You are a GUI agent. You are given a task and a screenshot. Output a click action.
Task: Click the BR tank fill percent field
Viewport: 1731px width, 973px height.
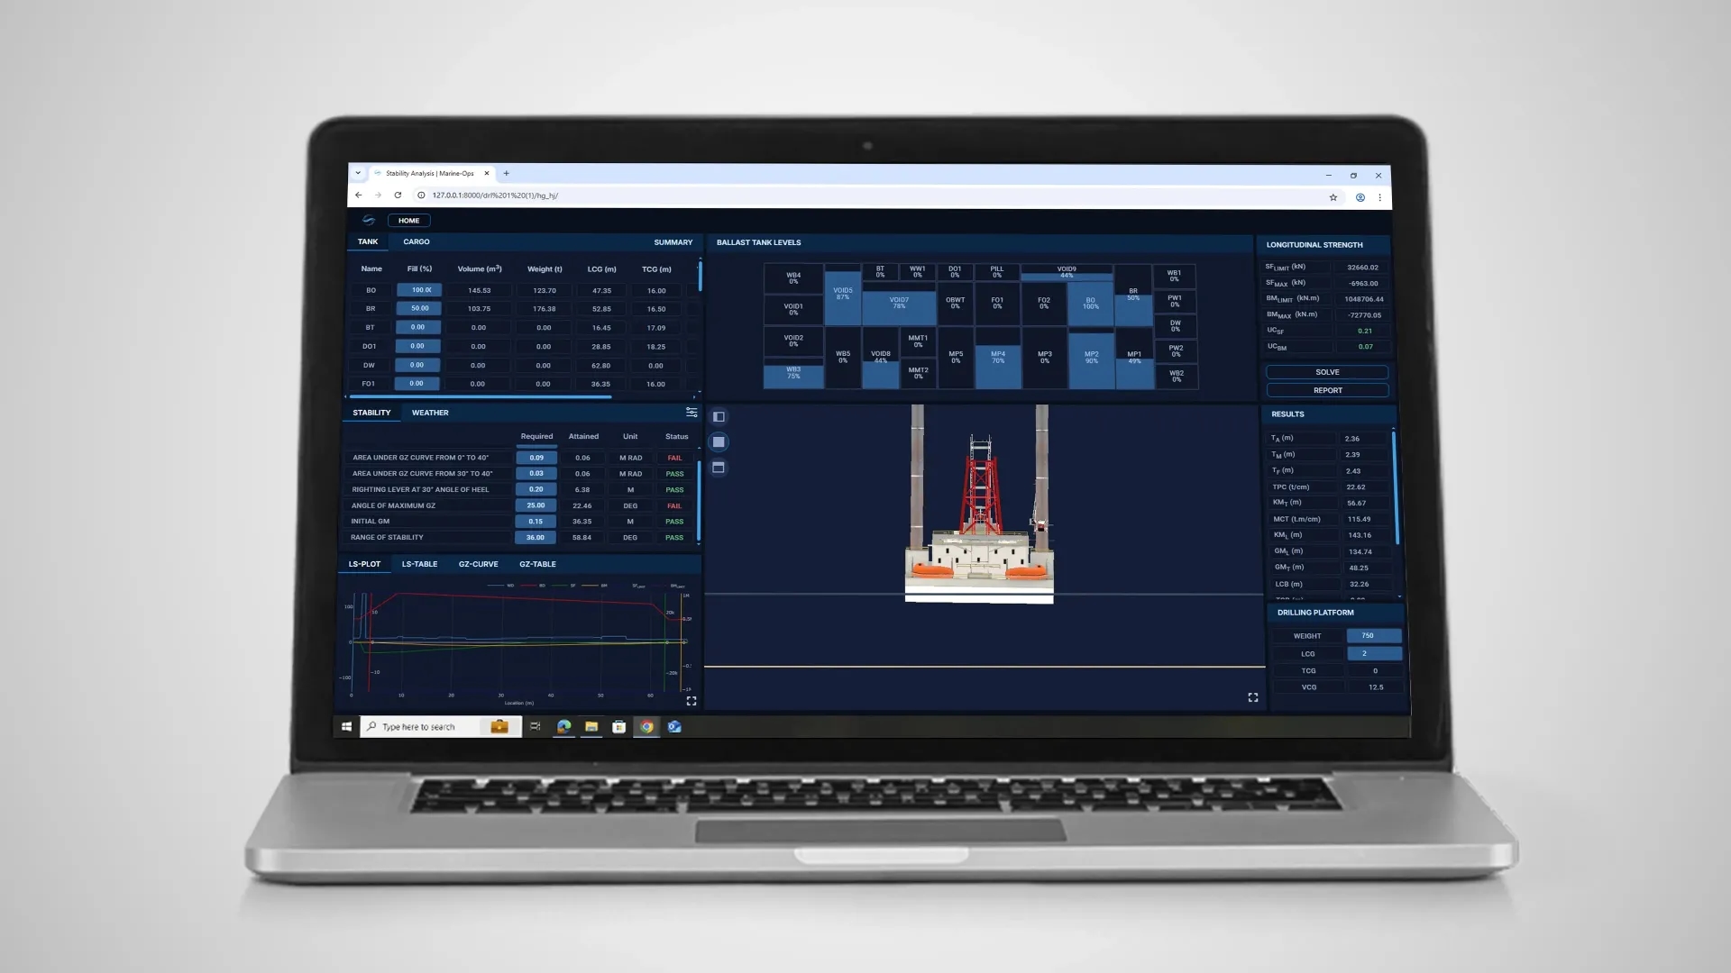tap(419, 309)
